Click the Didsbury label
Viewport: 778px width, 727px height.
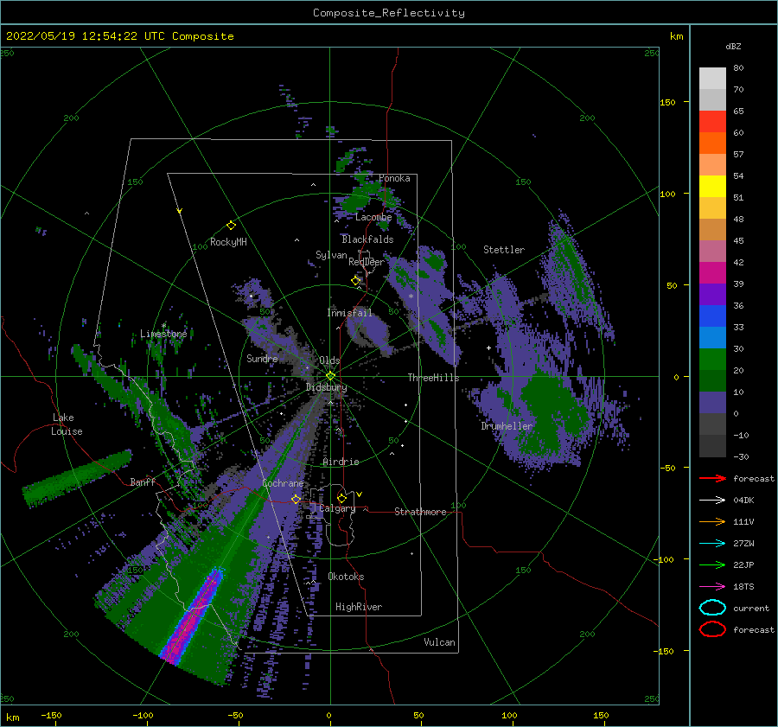pyautogui.click(x=326, y=387)
